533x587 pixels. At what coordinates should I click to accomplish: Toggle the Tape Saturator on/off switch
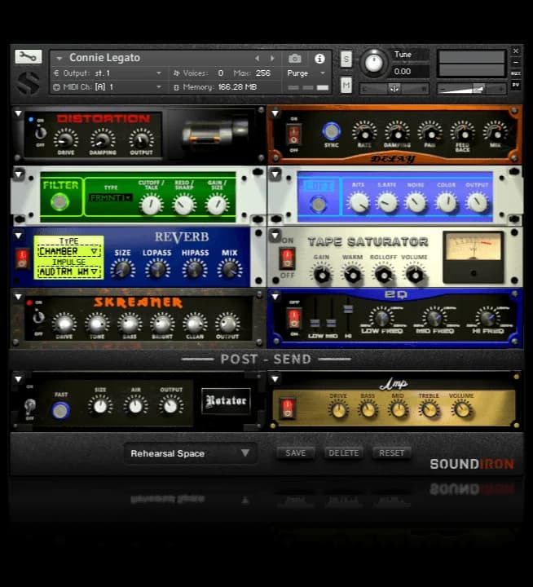[x=286, y=258]
